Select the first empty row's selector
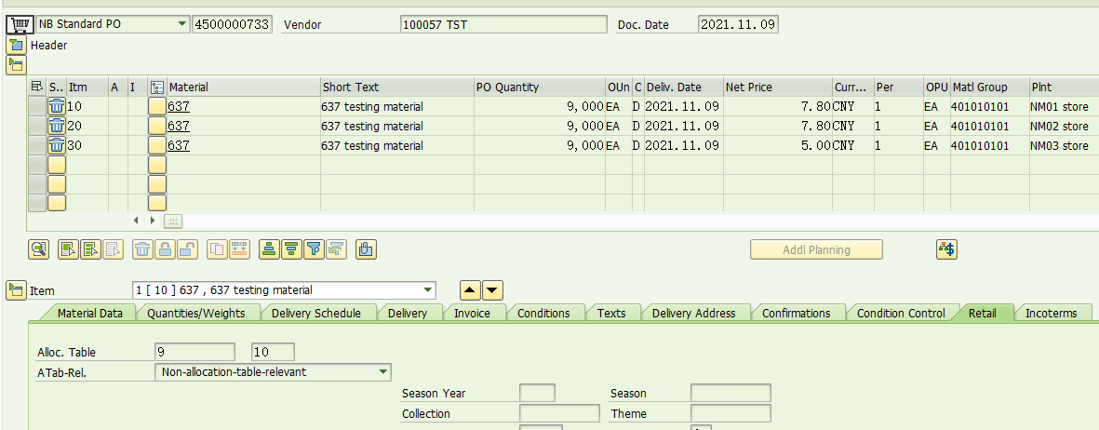The image size is (1099, 430). [37, 166]
